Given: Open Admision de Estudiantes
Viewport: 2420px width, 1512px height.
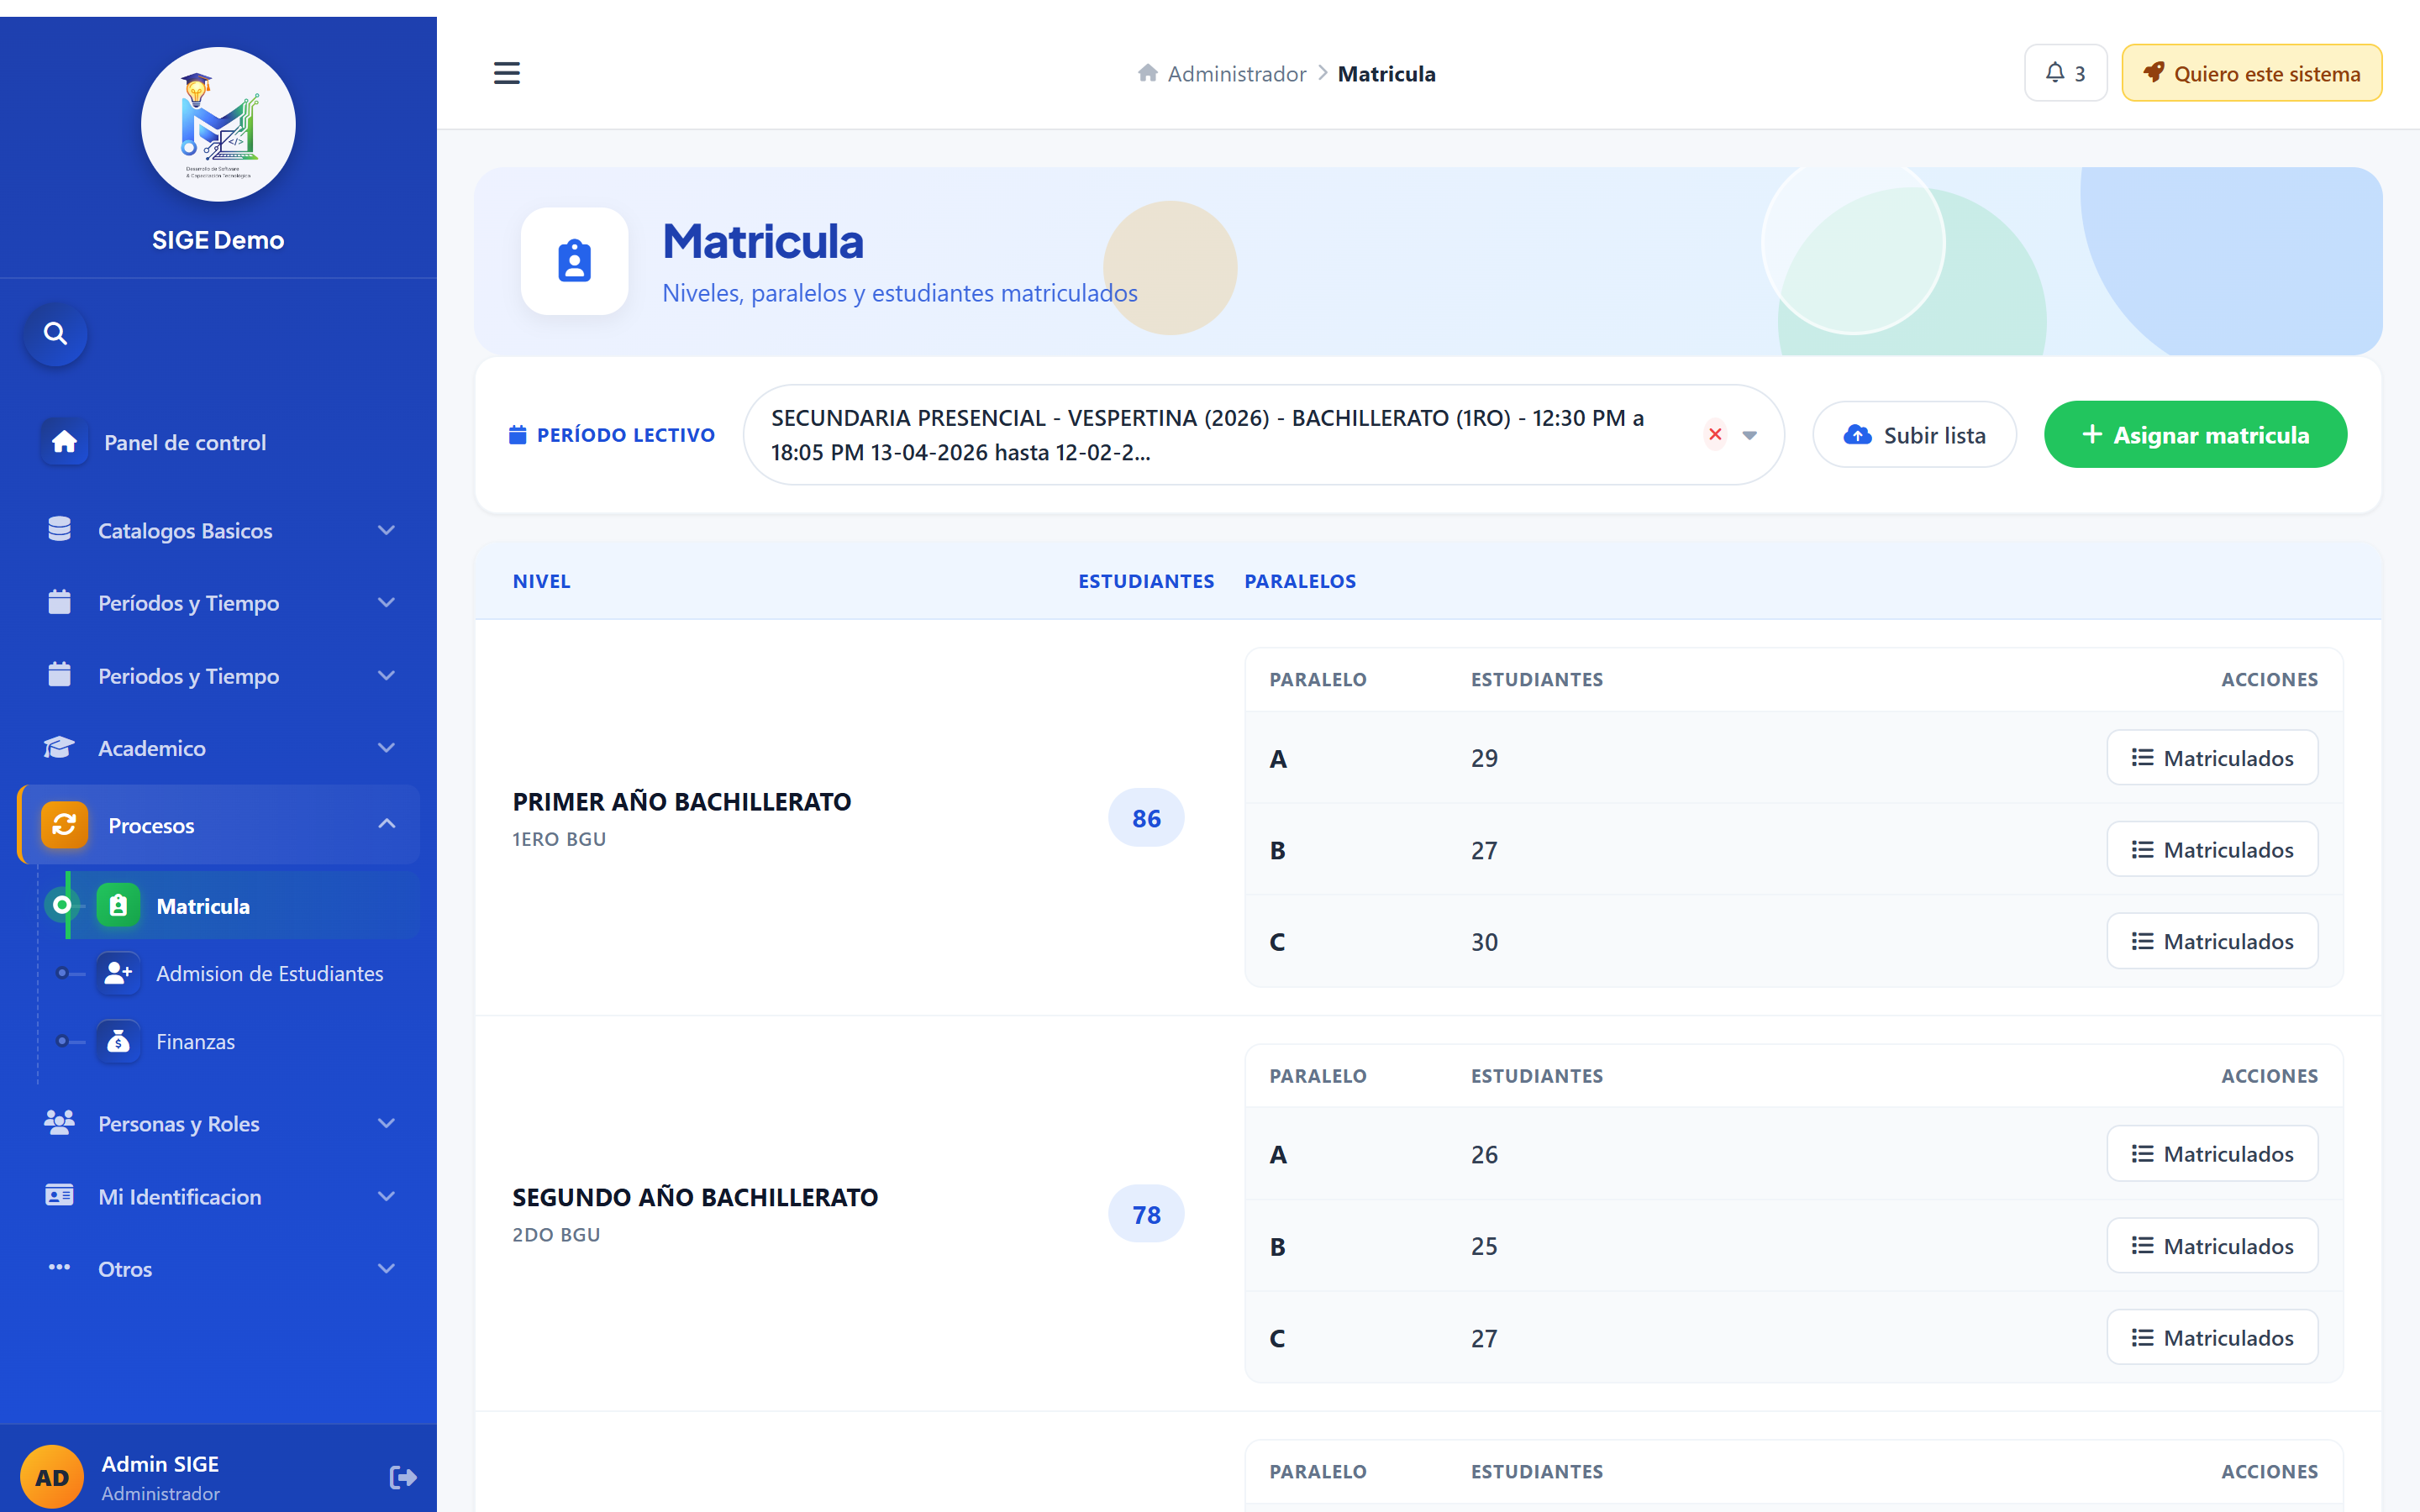Looking at the screenshot, I should click(243, 973).
